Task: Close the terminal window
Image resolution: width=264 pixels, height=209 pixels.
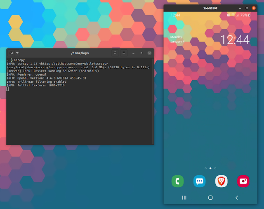Action: (x=149, y=53)
